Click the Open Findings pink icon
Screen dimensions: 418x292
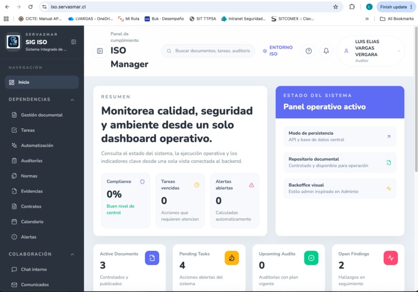391,258
